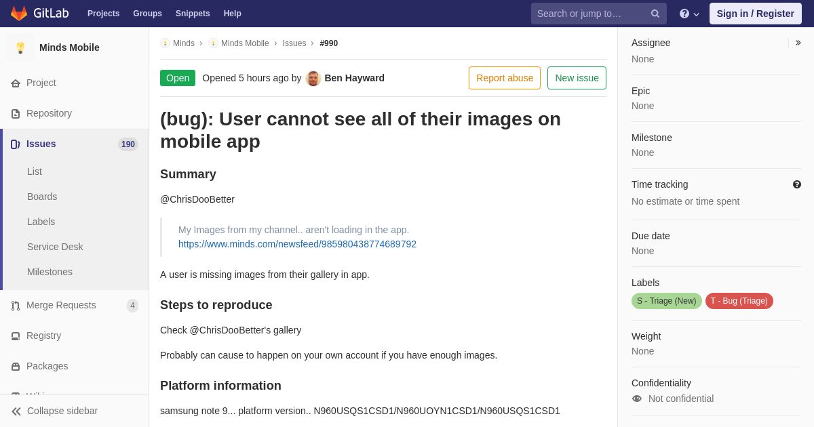
Task: Open the minds.com newsfeed link
Action: [x=297, y=244]
